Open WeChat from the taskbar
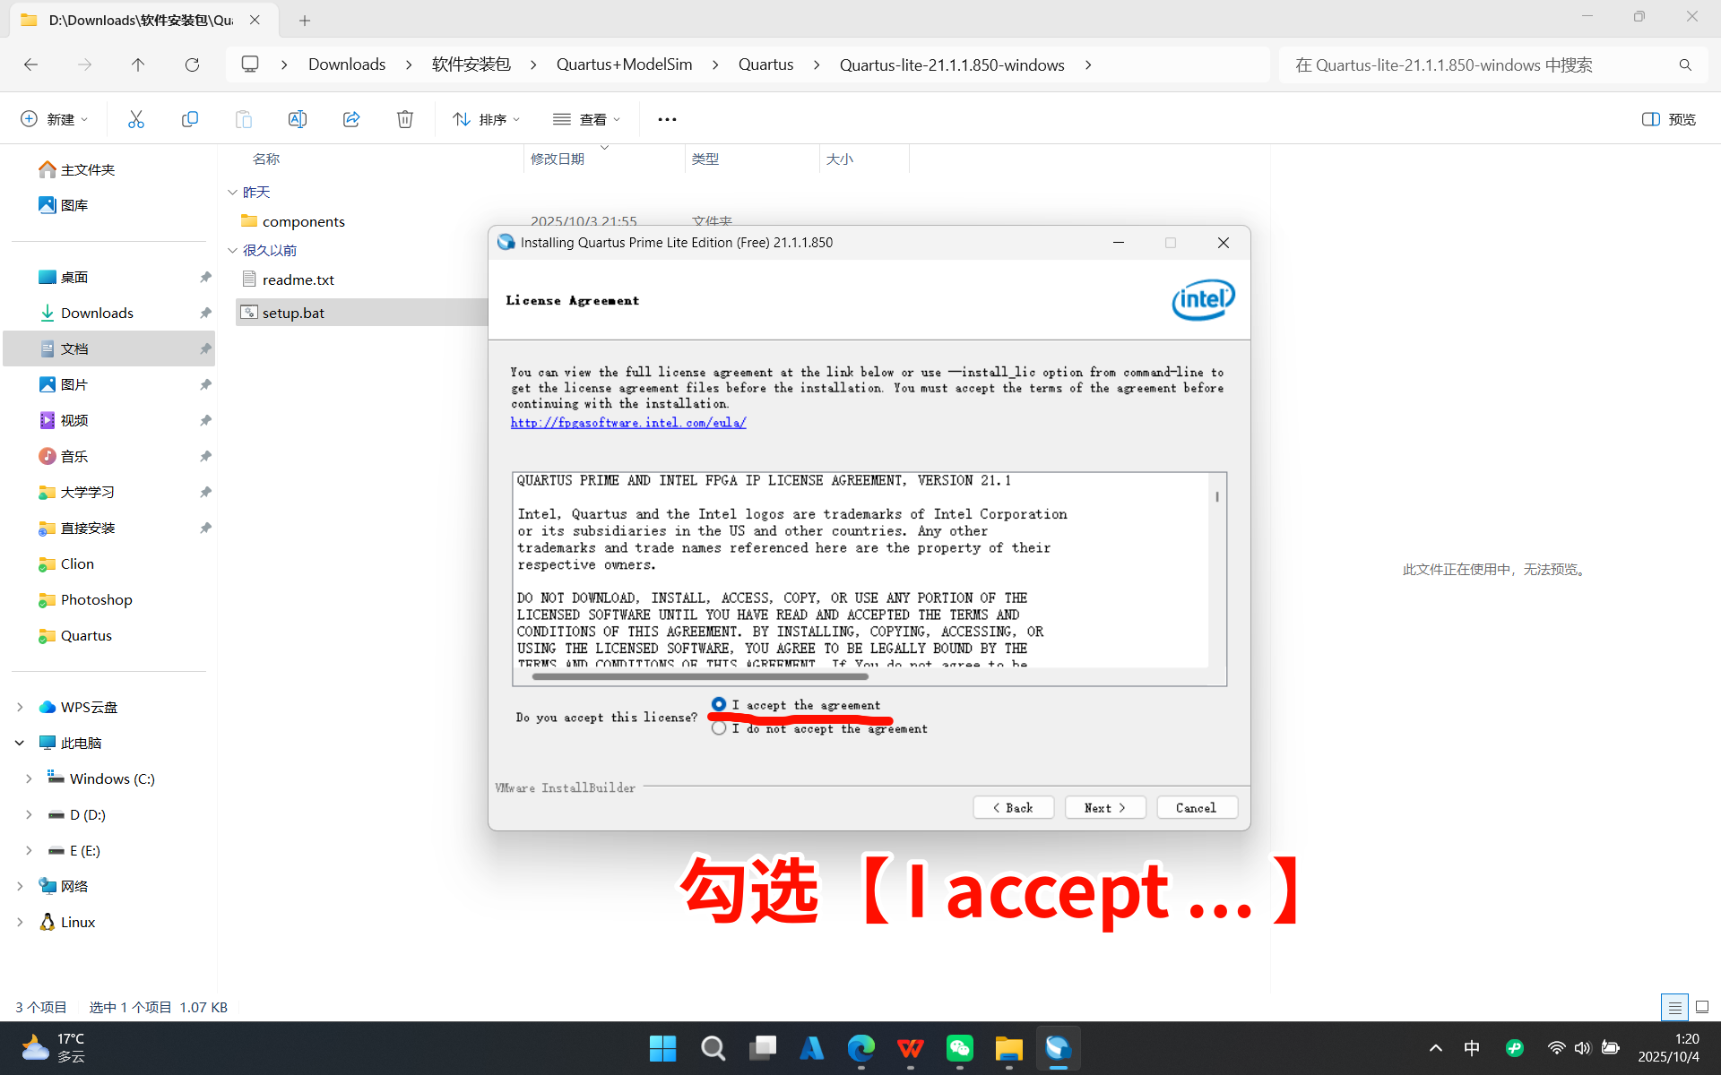Image resolution: width=1721 pixels, height=1075 pixels. pyautogui.click(x=960, y=1048)
